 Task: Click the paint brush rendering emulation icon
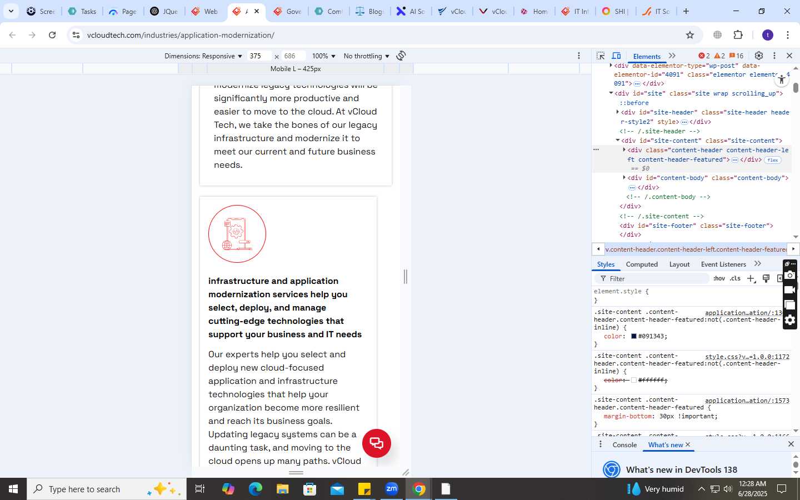(766, 278)
